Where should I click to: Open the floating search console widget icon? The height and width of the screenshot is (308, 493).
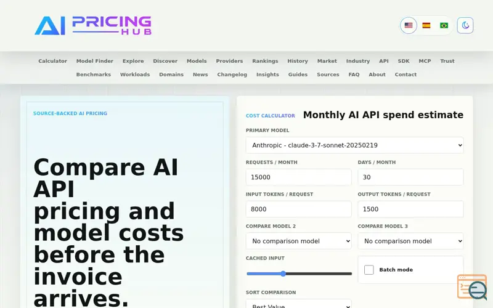[x=472, y=287]
